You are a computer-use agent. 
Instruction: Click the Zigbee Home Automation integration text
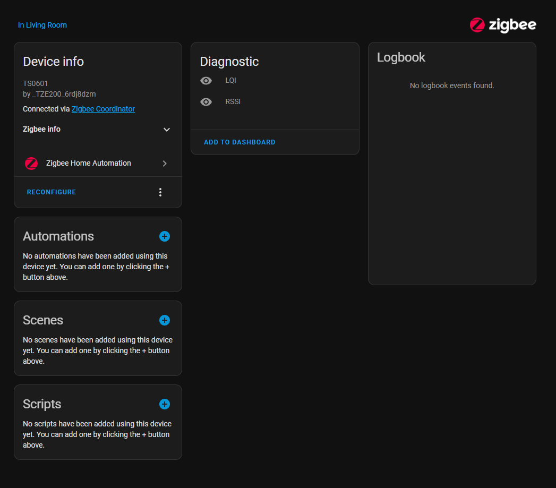89,163
